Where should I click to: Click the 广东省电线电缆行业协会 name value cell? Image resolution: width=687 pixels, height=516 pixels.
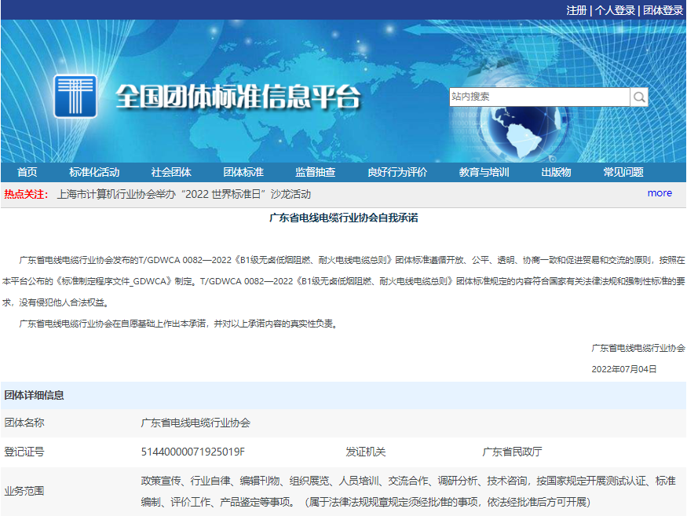point(196,423)
